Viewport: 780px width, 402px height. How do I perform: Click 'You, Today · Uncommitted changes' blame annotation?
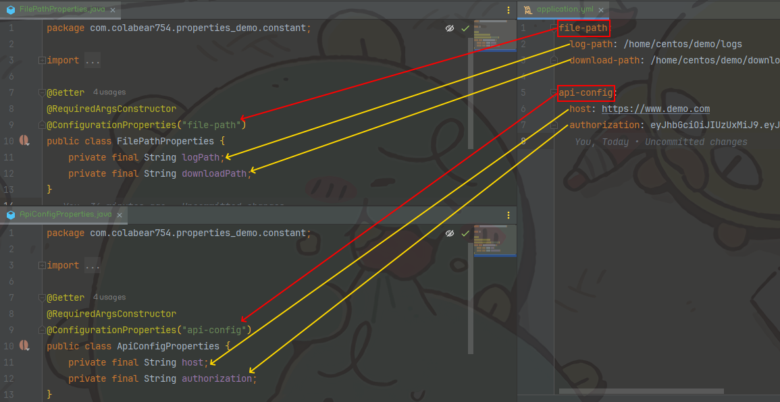(661, 142)
